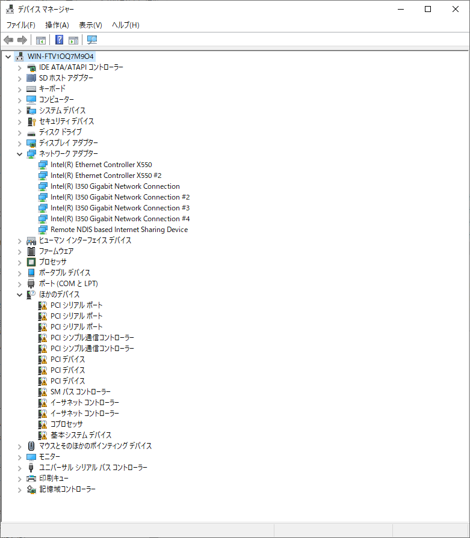Expand the モニター node

(20, 457)
